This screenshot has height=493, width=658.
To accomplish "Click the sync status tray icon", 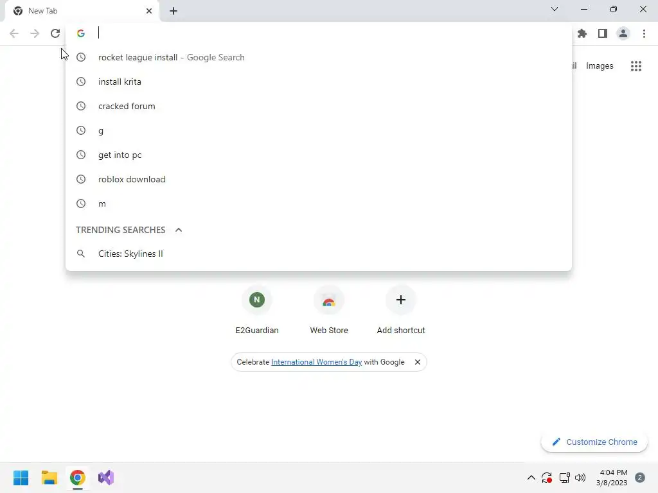I will pyautogui.click(x=547, y=478).
